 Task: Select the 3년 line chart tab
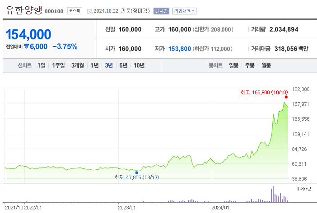pos(109,65)
